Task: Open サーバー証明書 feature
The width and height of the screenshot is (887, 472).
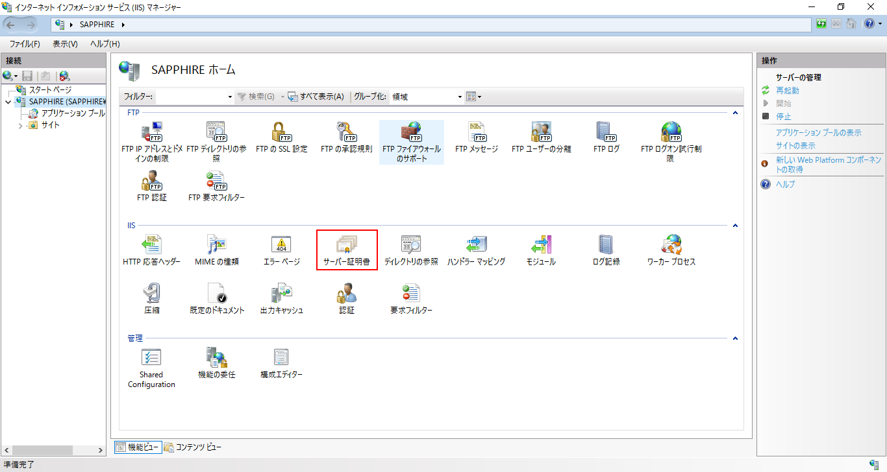Action: (347, 251)
